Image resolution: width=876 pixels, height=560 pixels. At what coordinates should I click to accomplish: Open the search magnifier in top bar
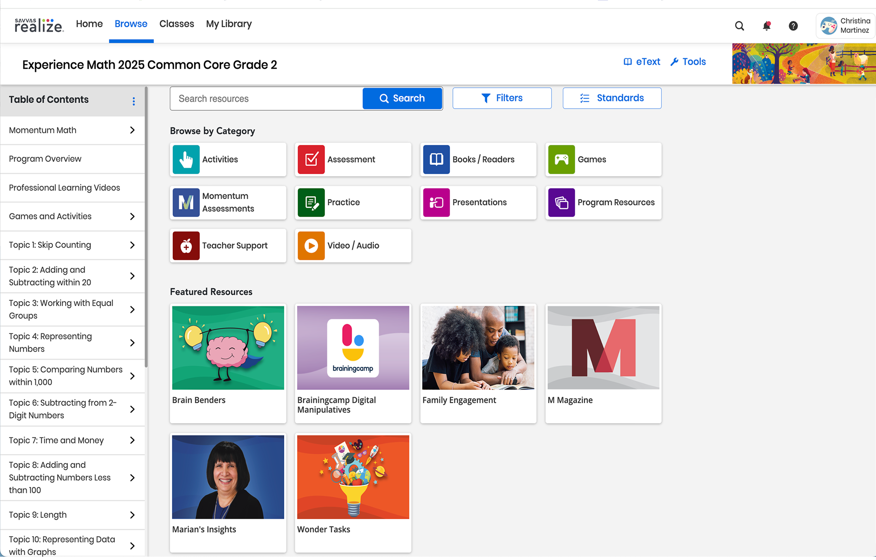coord(739,26)
